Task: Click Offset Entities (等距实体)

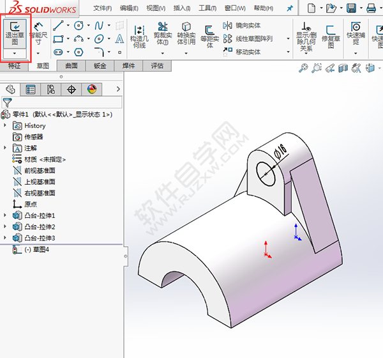Action: coord(209,36)
